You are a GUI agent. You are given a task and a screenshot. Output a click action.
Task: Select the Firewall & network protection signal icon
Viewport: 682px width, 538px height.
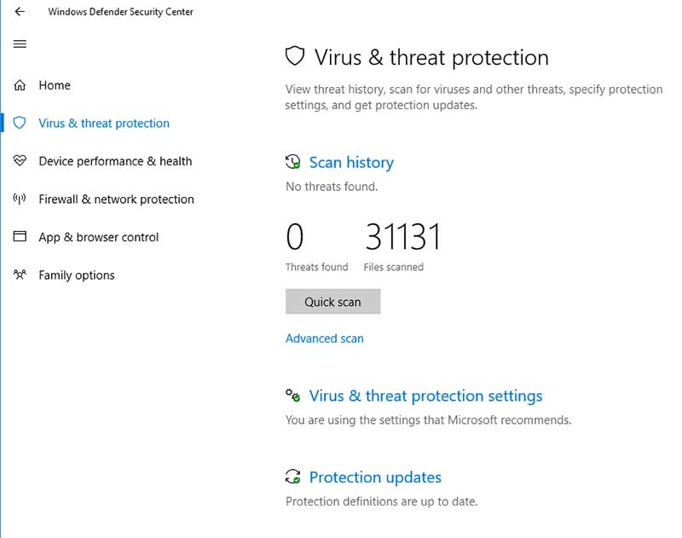pyautogui.click(x=20, y=199)
